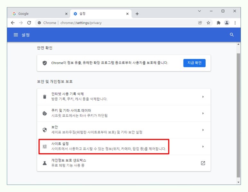Click the 지금 확인 button
The height and width of the screenshot is (192, 248).
click(194, 63)
